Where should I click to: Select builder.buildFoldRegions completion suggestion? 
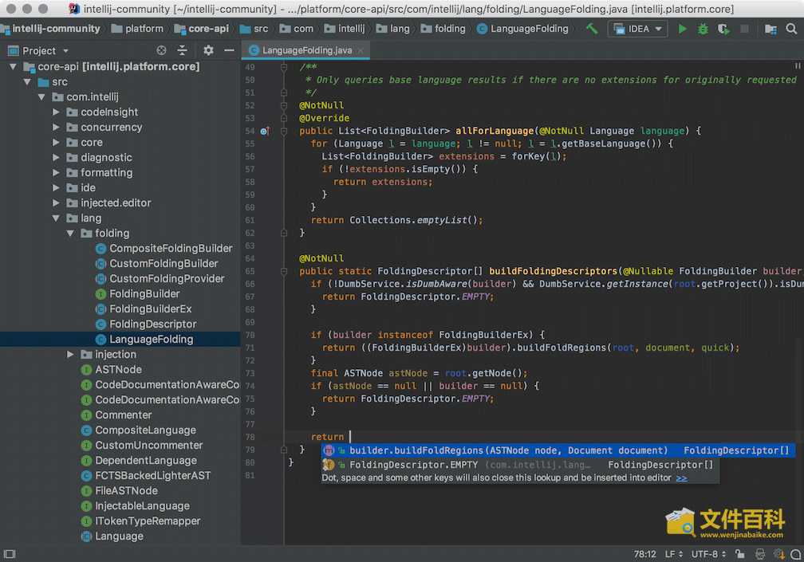coord(558,451)
